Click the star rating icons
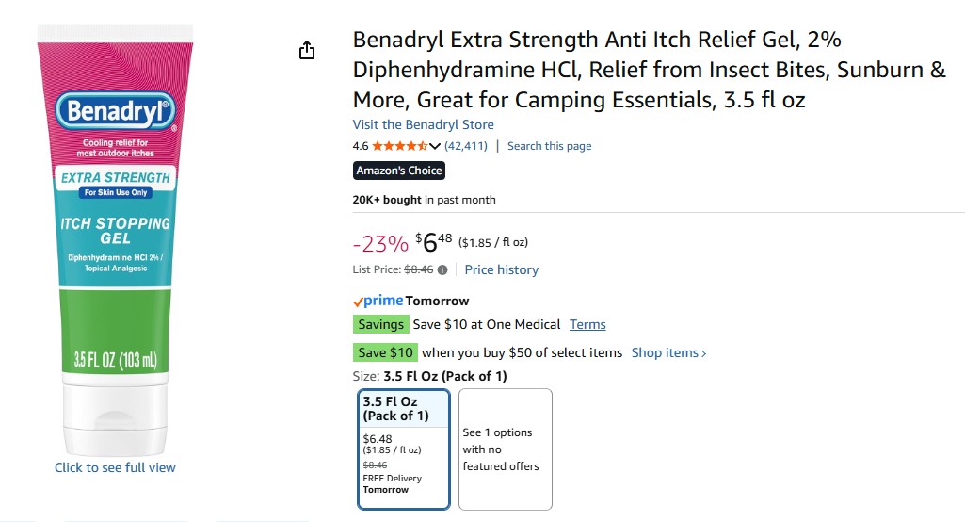 399,146
